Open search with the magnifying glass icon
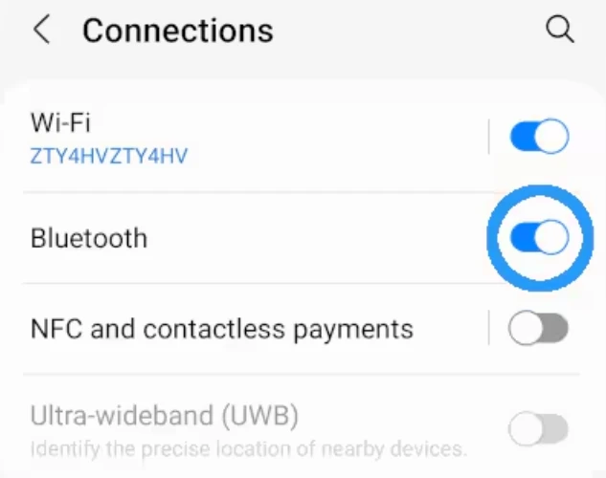Viewport: 606px width, 478px height. [x=559, y=30]
